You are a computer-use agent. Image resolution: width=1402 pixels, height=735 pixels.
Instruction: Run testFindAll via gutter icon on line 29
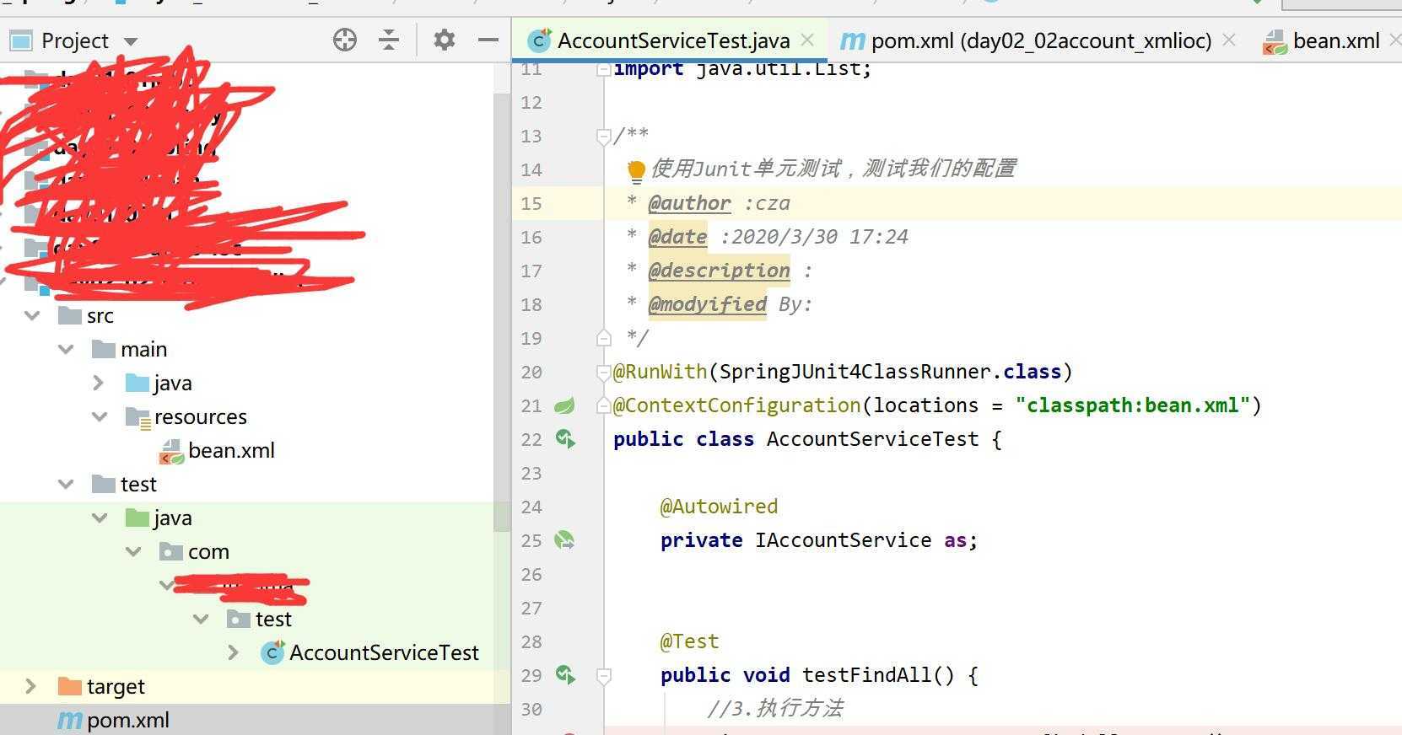565,674
